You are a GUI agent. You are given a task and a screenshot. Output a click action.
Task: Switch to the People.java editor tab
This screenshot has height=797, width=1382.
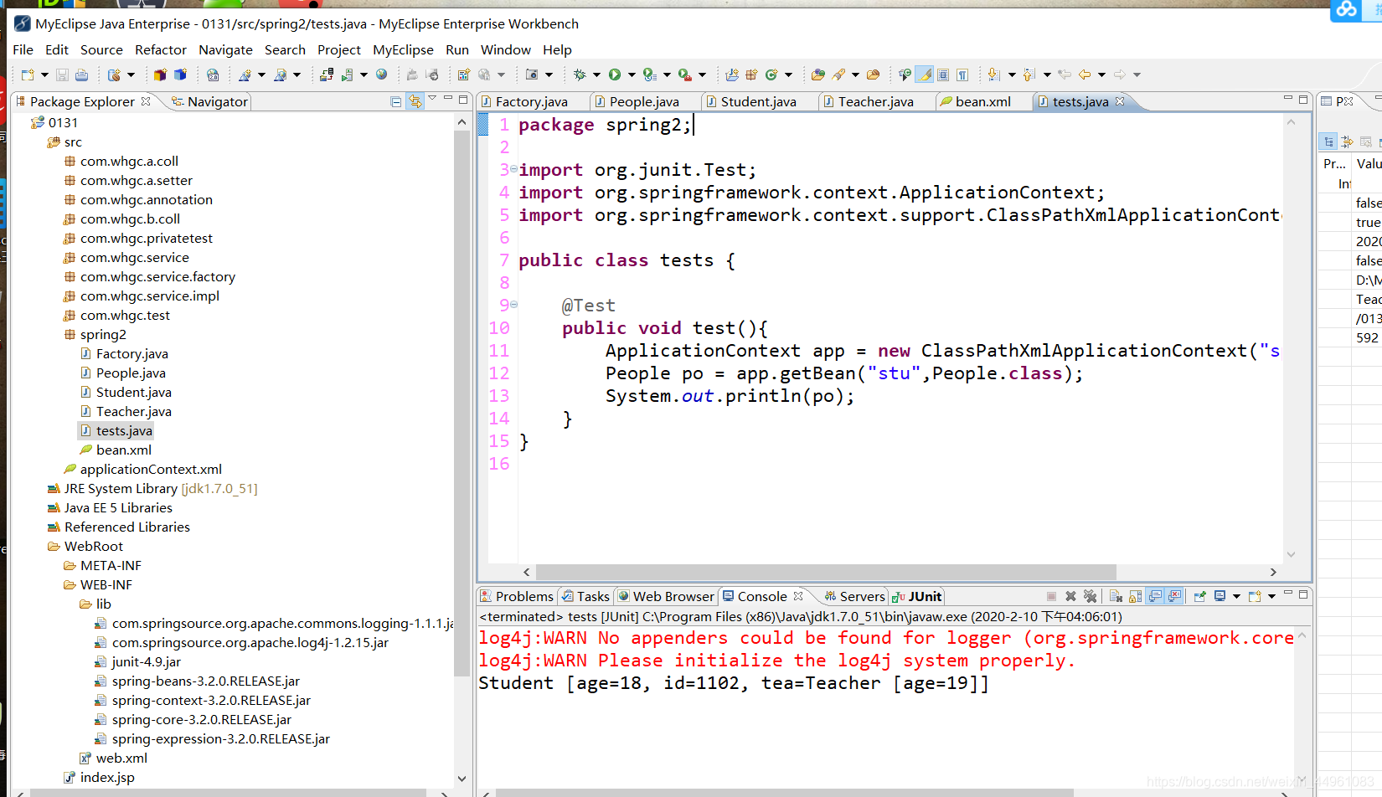coord(643,100)
